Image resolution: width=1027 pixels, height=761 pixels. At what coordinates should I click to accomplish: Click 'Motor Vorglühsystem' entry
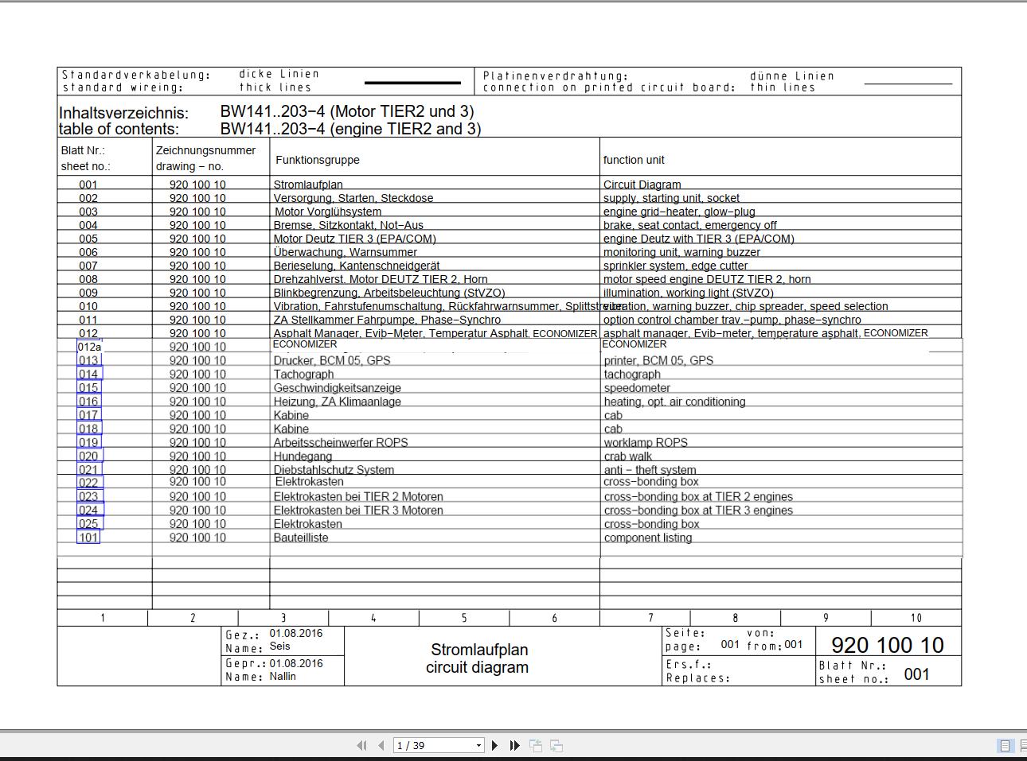pos(328,212)
